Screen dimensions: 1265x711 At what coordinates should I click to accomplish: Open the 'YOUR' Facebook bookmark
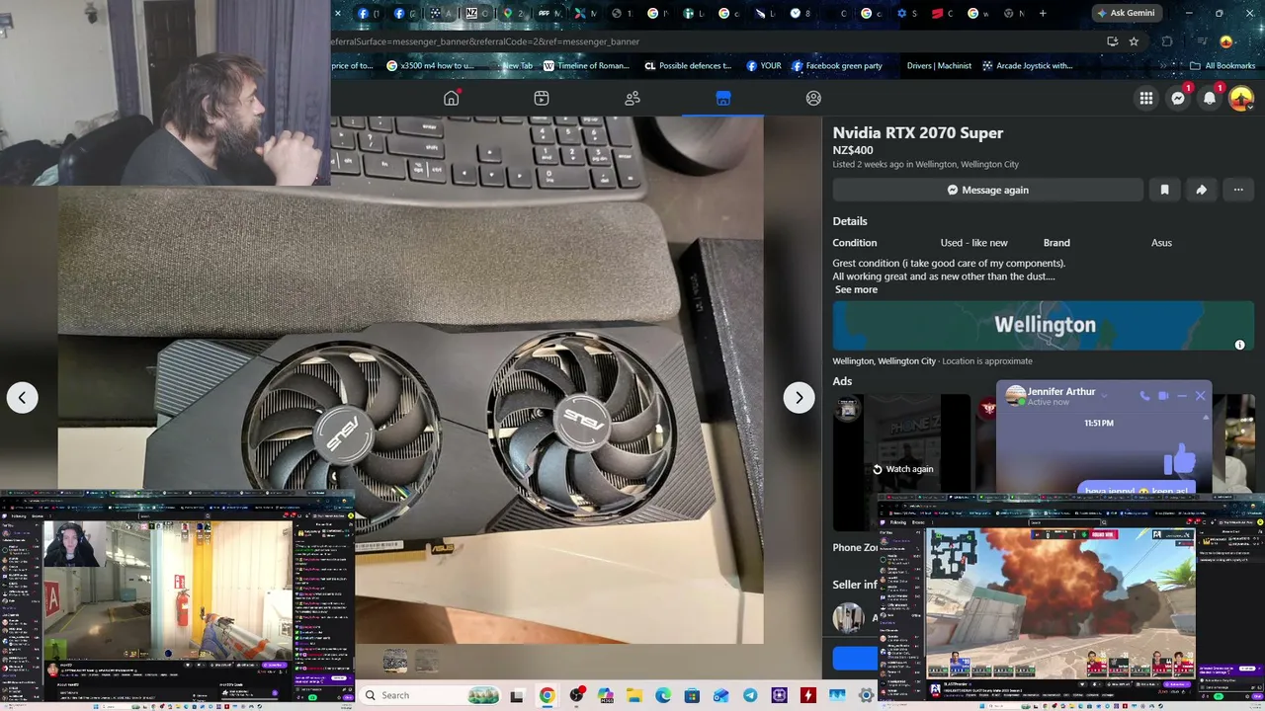pyautogui.click(x=764, y=66)
